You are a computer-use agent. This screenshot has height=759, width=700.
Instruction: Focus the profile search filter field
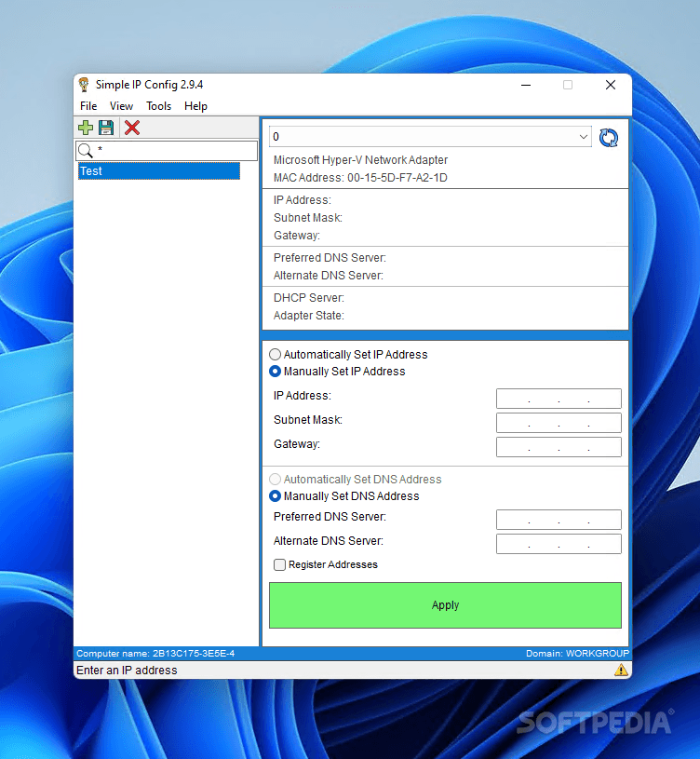[x=167, y=151]
